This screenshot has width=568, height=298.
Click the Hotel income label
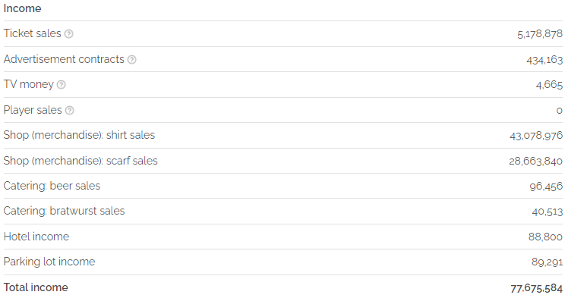click(x=36, y=237)
